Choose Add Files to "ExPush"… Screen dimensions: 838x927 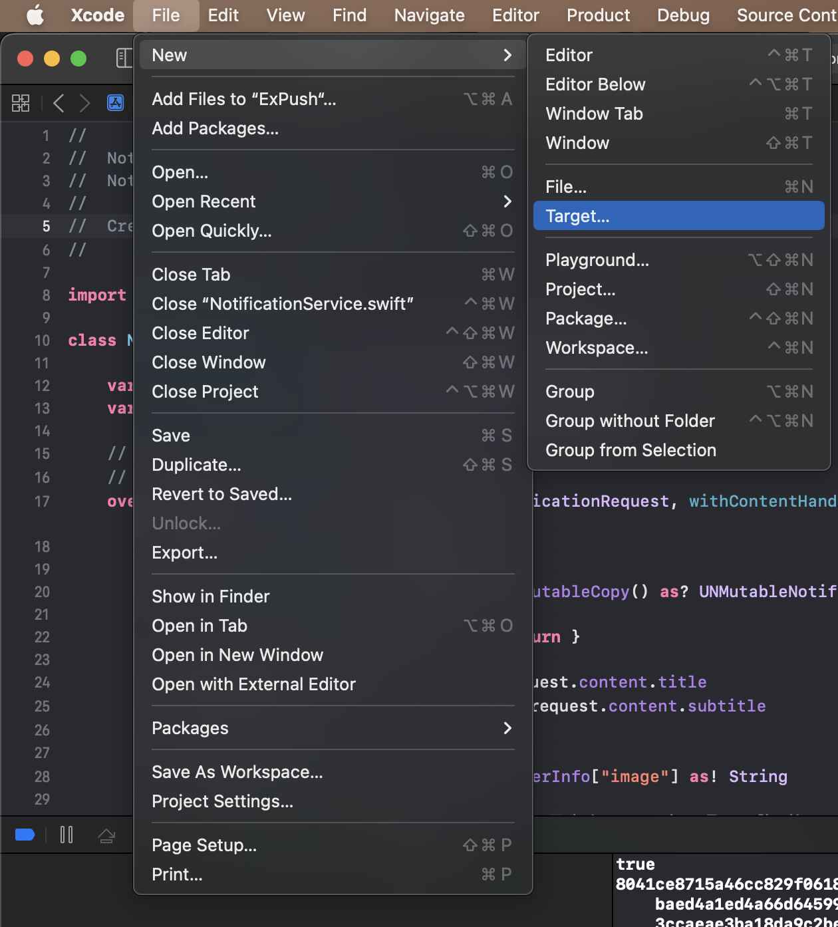click(333, 99)
